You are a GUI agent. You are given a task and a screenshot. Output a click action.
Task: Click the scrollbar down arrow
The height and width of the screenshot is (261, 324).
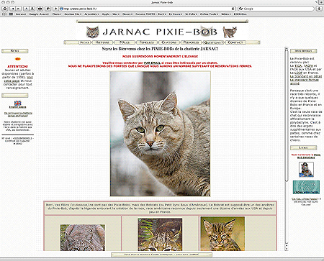[x=287, y=249]
